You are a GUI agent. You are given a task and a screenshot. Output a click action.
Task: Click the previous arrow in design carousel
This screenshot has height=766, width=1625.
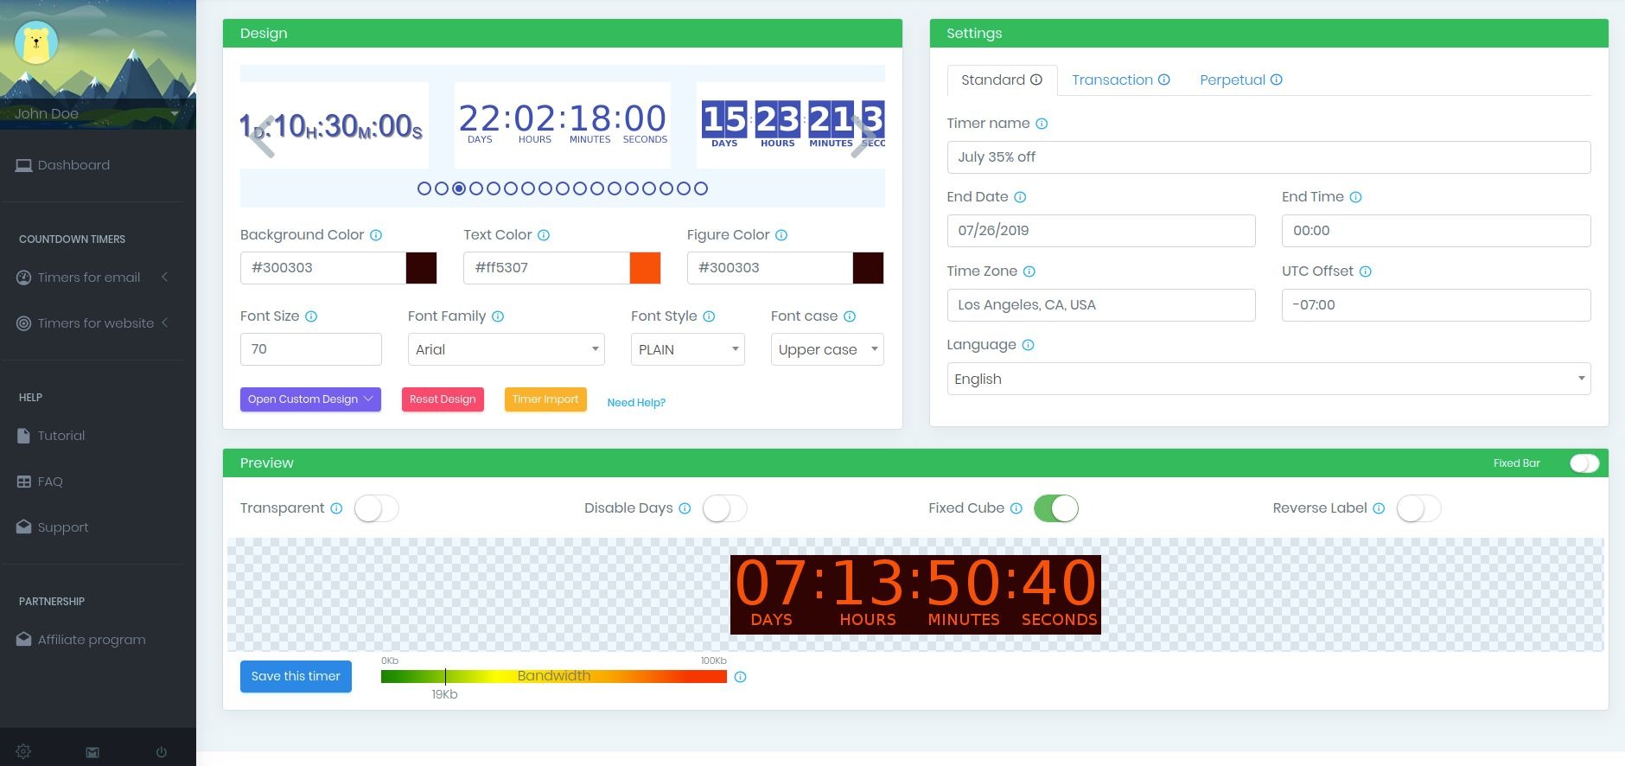(x=262, y=137)
